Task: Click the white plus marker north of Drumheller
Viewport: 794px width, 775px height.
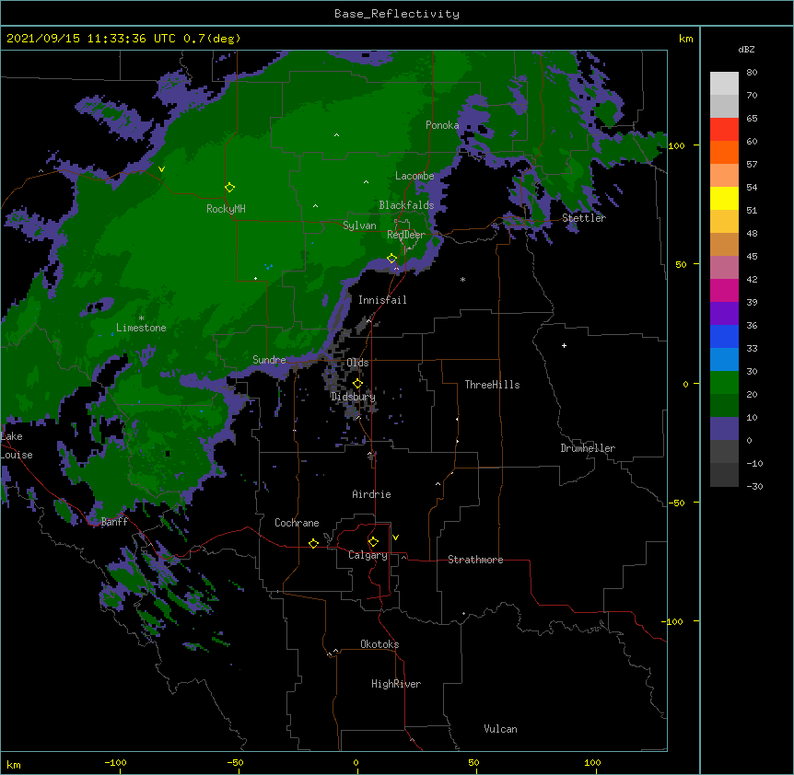Action: [564, 345]
